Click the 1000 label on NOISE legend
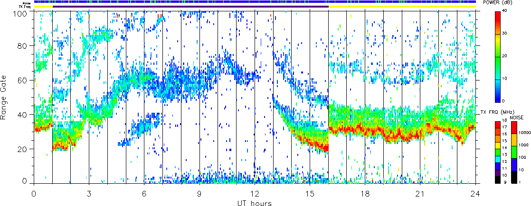The height and width of the screenshot is (206, 531). [x=523, y=145]
